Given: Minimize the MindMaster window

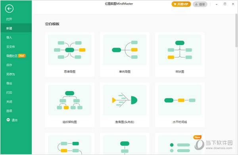Looking at the screenshot, I should point(217,4).
